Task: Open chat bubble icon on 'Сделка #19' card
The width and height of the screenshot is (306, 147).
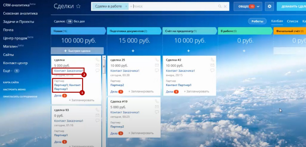Action: point(157,112)
